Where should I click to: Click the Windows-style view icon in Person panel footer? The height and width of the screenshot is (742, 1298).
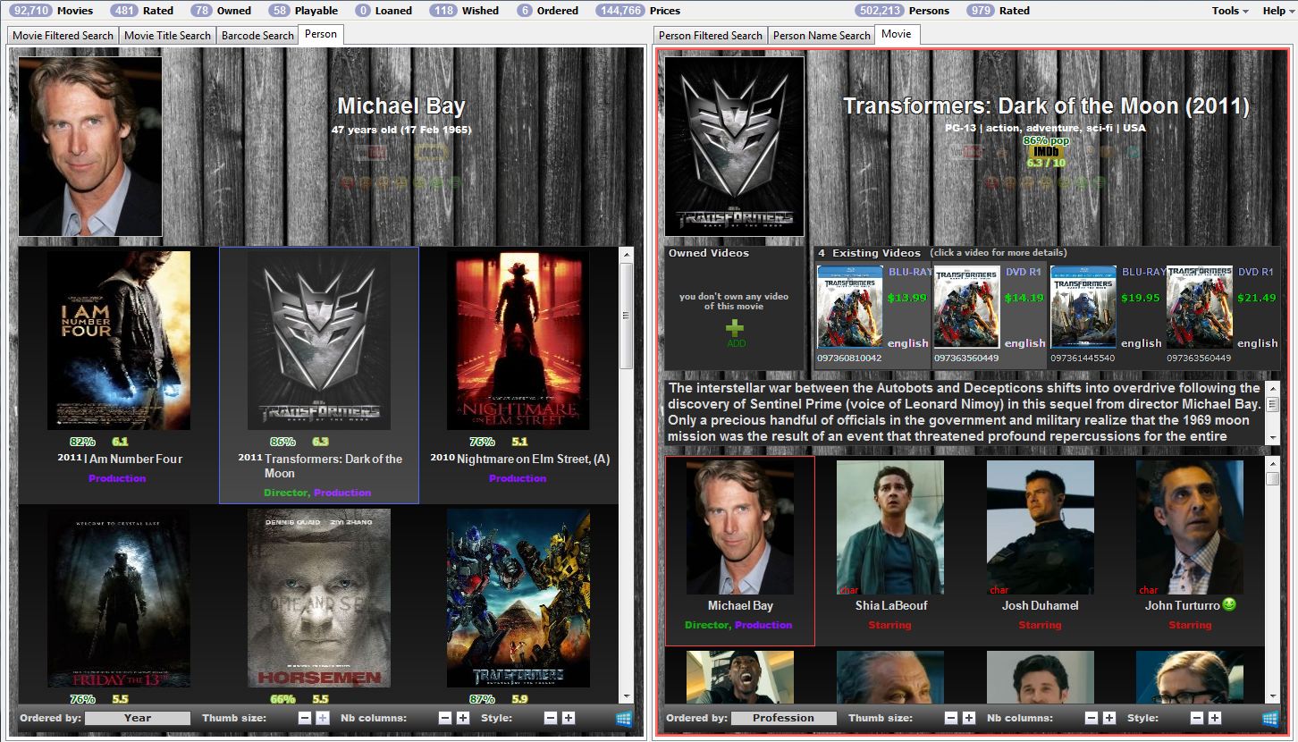click(624, 718)
